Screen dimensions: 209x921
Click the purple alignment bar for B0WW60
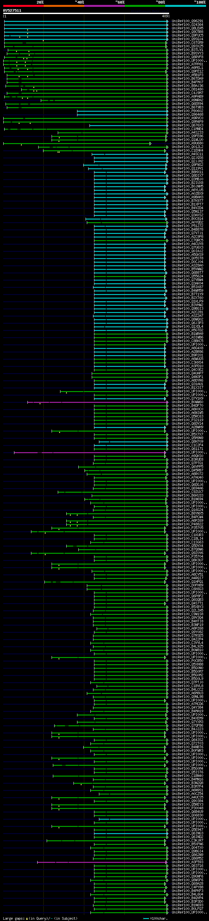(x=97, y=402)
